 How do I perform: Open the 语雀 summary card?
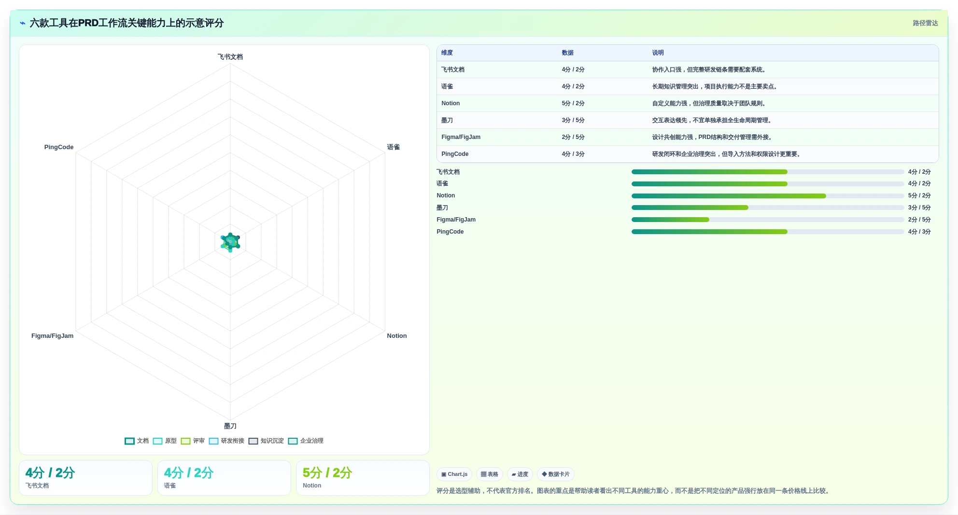(224, 478)
